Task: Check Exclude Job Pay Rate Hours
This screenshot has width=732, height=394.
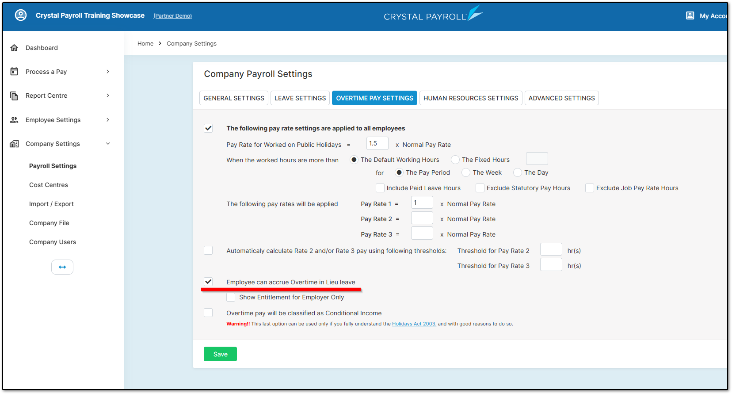Action: click(590, 188)
